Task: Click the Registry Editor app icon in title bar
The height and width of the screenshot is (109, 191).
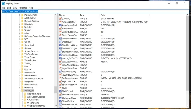Action: tap(4, 4)
